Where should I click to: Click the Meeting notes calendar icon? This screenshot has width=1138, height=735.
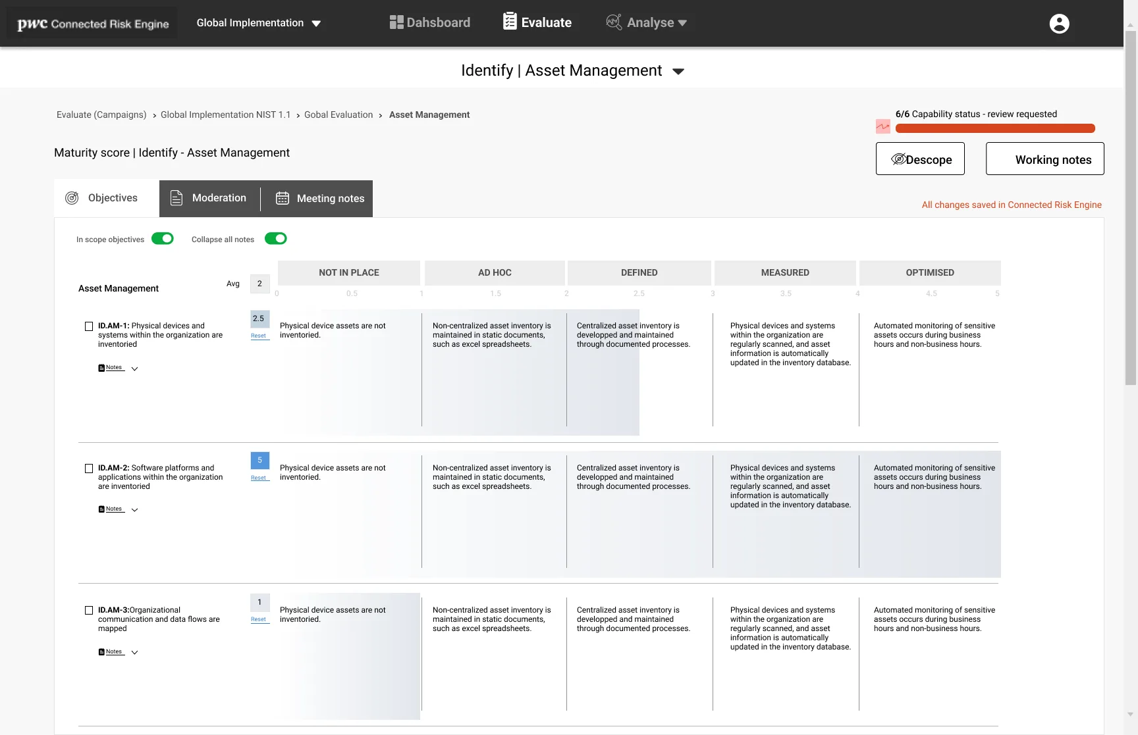pos(283,198)
